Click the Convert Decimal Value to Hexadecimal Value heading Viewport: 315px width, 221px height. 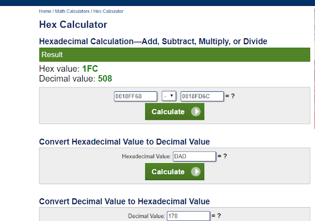point(125,201)
